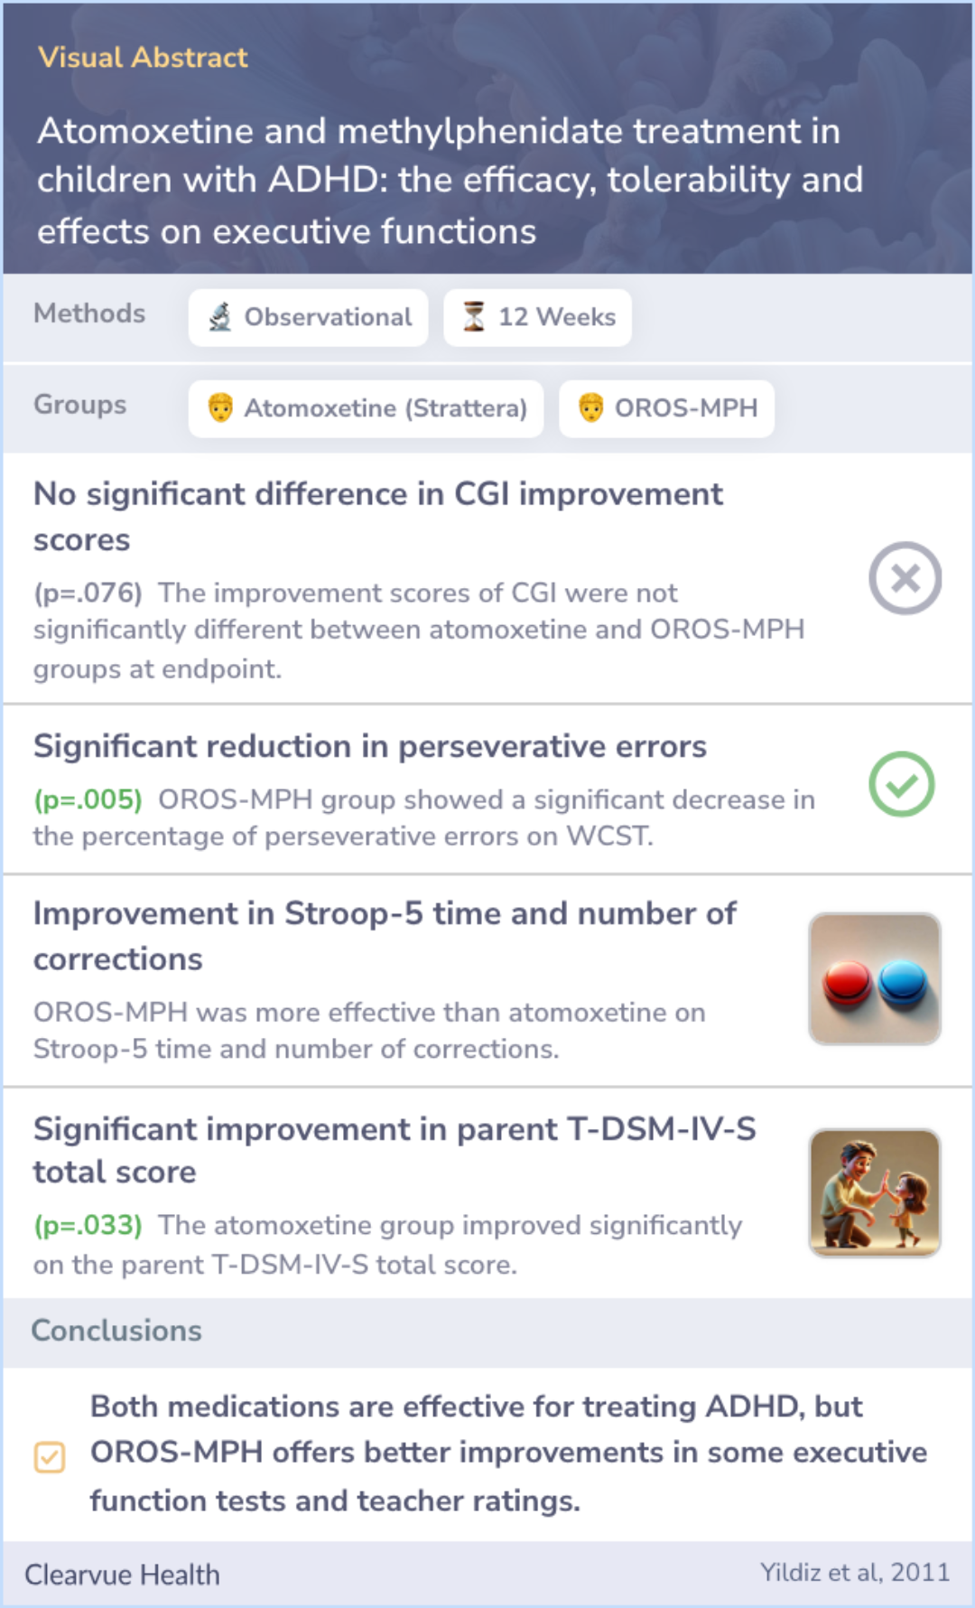Select the 12 Weeks duration tag

537,317
